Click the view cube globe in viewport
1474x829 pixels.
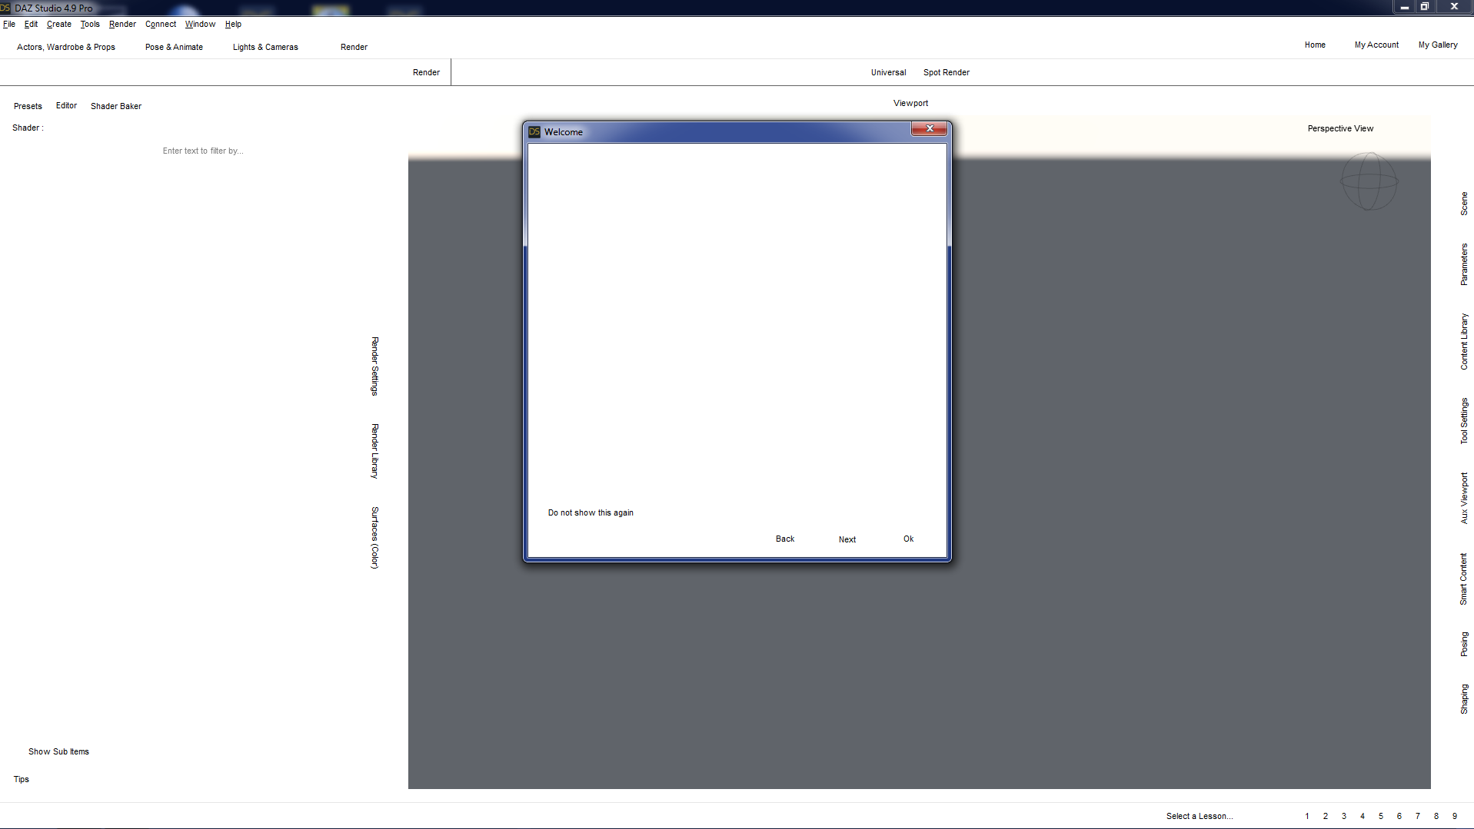[x=1369, y=181]
